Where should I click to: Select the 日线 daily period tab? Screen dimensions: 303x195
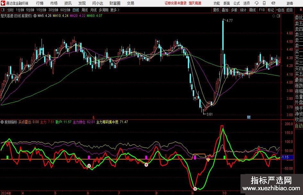coord(76,10)
